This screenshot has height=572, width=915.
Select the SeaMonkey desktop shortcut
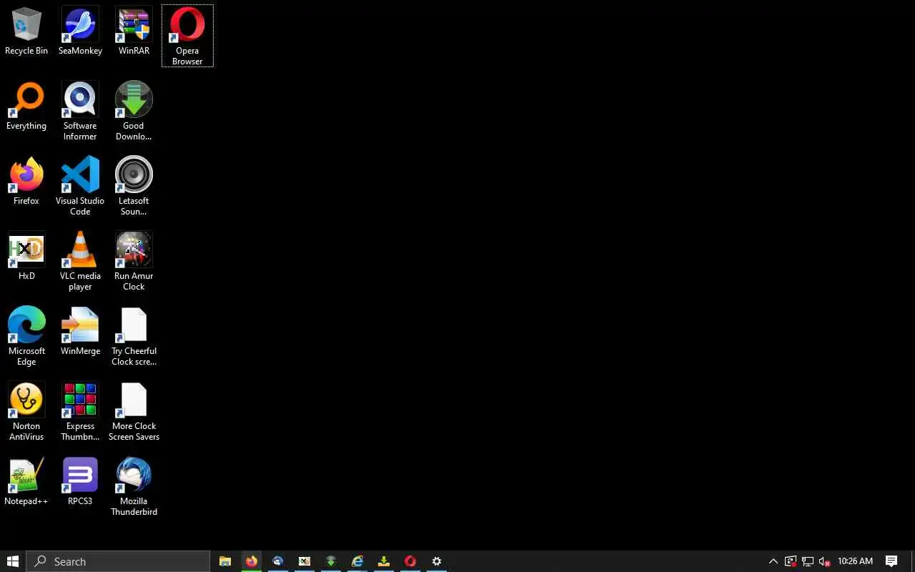click(80, 32)
